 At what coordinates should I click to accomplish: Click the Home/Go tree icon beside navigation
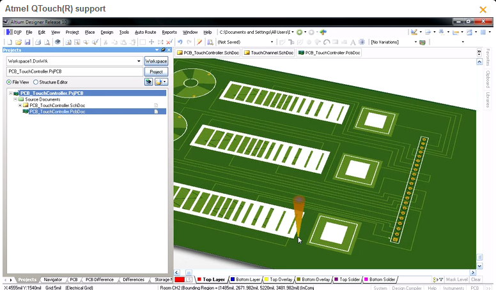[323, 33]
